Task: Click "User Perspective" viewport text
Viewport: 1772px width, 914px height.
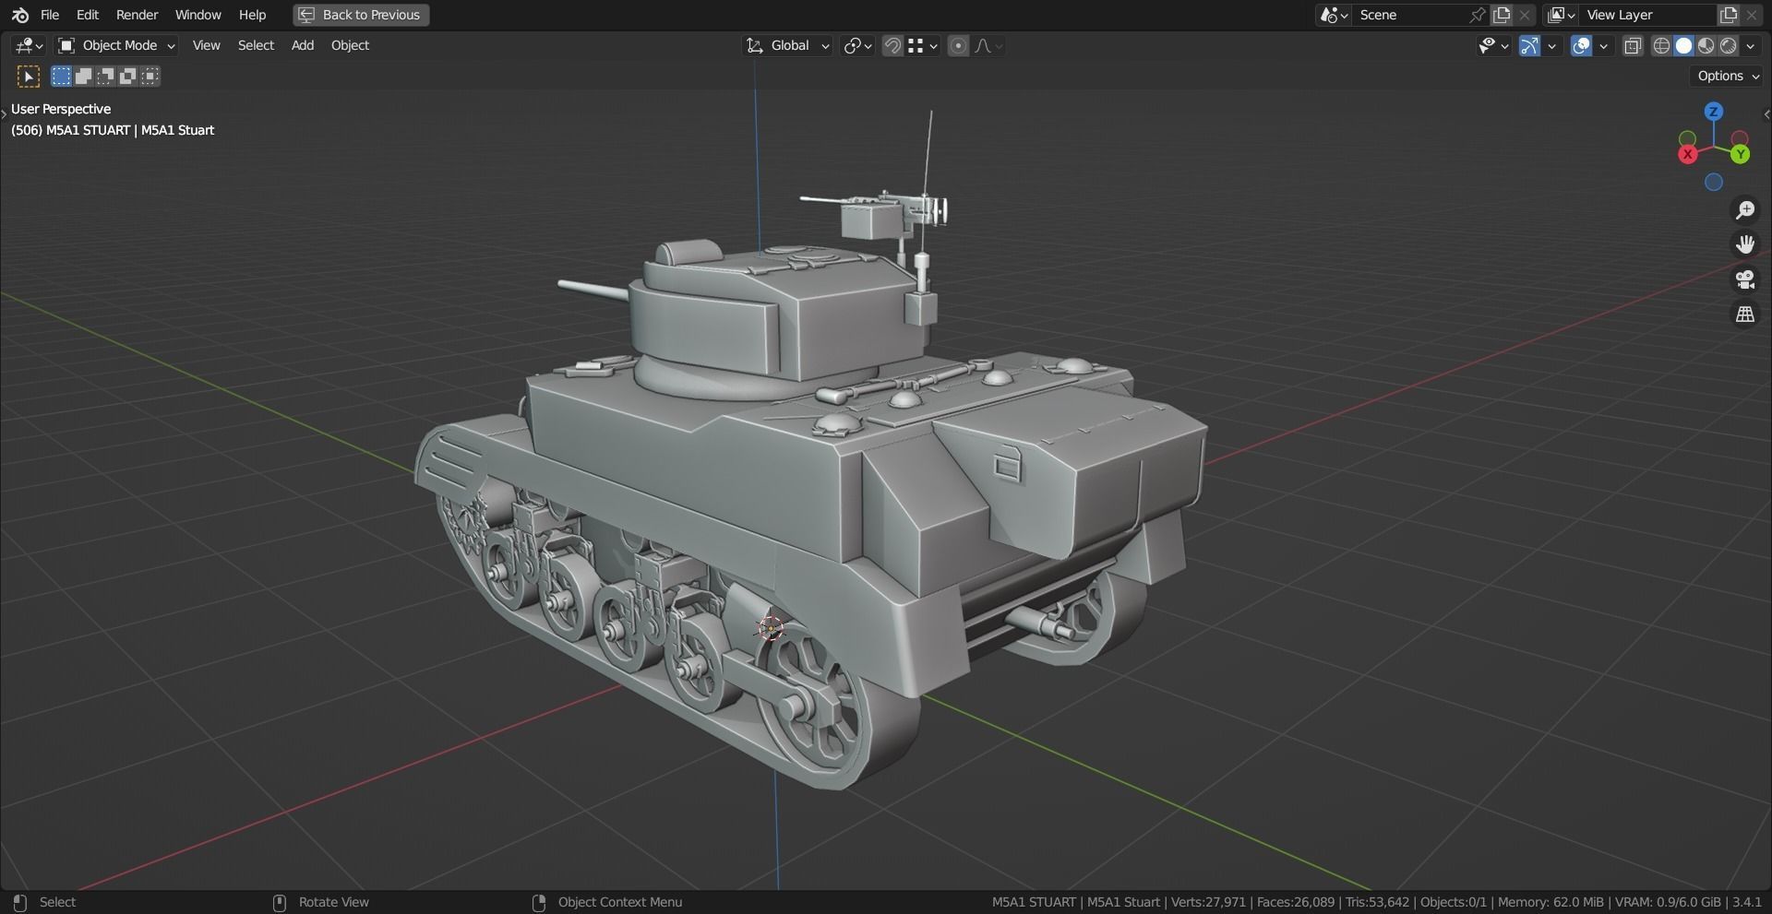Action: (61, 109)
